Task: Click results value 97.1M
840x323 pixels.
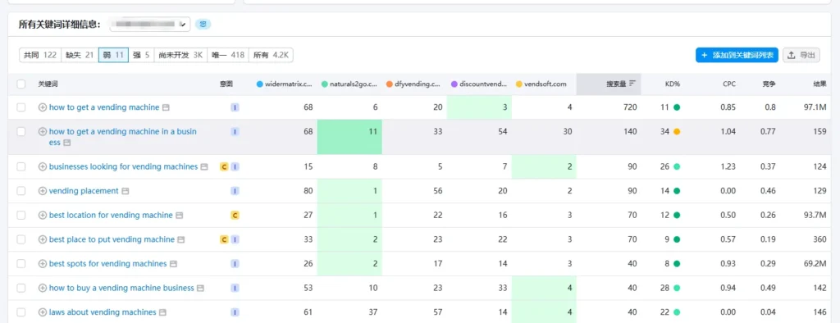Action: 815,107
